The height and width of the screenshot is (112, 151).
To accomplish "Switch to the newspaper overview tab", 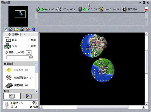I will [12, 96].
